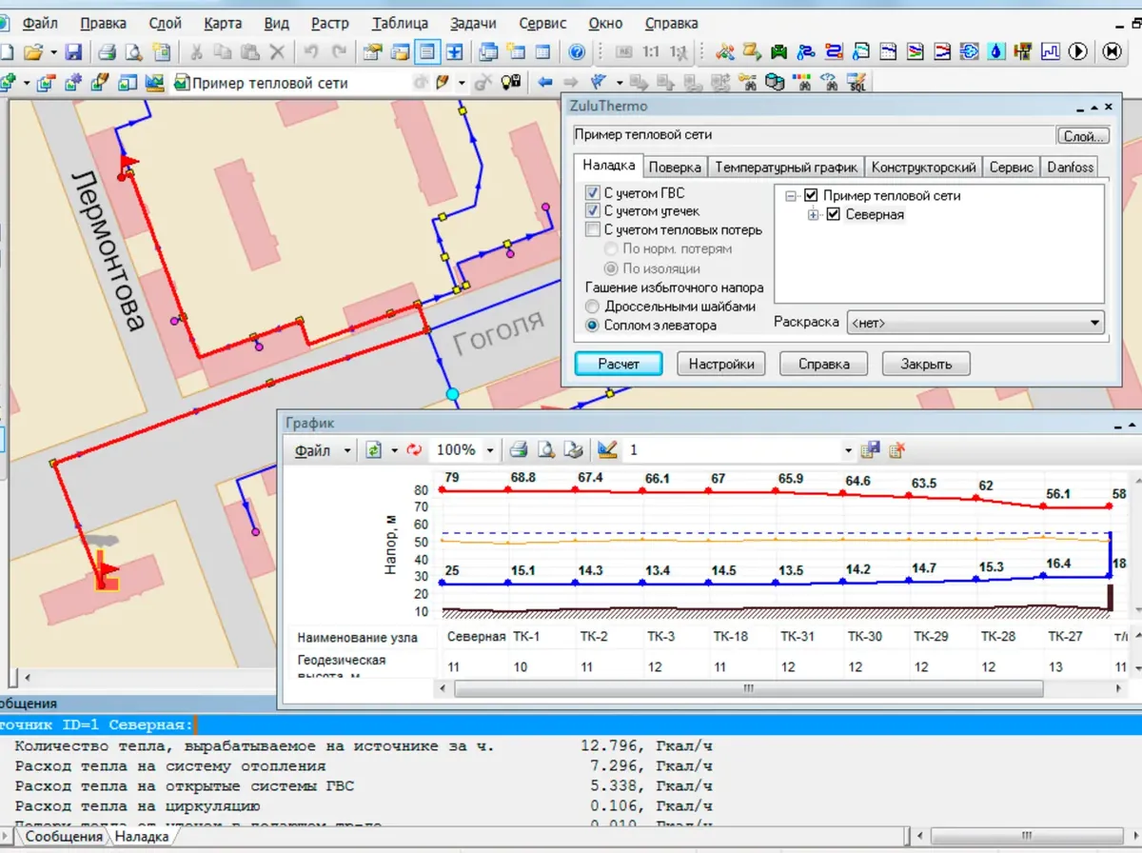Select 'Дроссельными шайбами' radio button
Screen dimensions: 1142x853
pyautogui.click(x=593, y=307)
